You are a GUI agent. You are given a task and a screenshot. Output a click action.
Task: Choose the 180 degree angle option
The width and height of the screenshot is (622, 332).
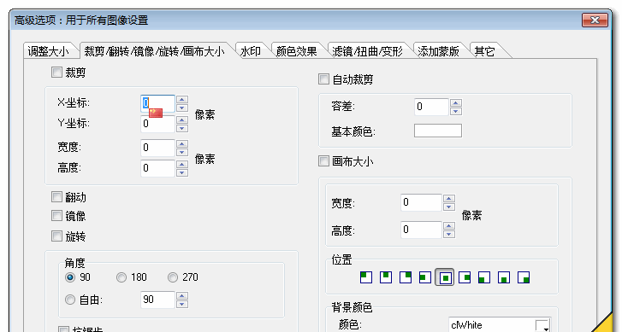pyautogui.click(x=121, y=277)
